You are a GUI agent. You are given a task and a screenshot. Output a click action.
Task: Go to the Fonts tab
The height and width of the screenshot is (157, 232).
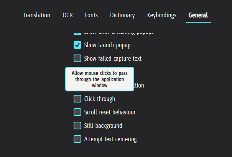[91, 15]
